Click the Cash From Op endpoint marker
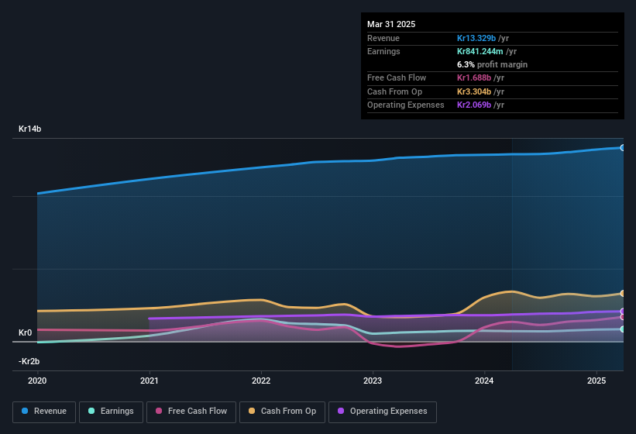The image size is (636, 434). point(623,293)
